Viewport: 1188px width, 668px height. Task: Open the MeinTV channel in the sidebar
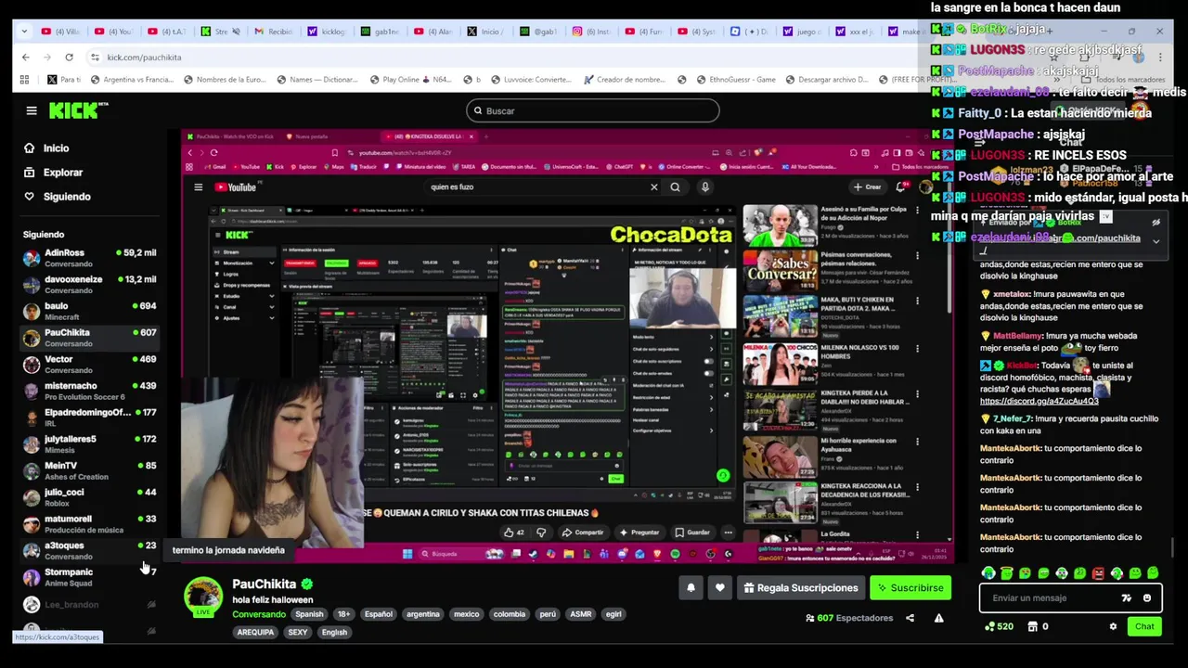(x=90, y=470)
